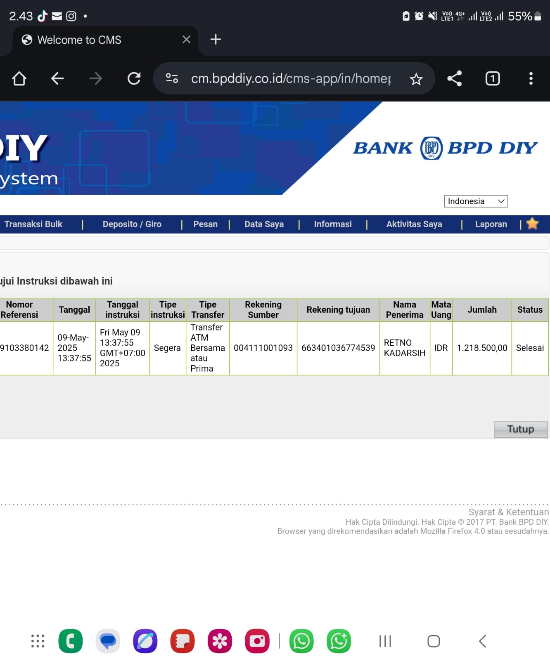Tap the battery 55% indicator
This screenshot has width=550, height=660.
pos(524,16)
